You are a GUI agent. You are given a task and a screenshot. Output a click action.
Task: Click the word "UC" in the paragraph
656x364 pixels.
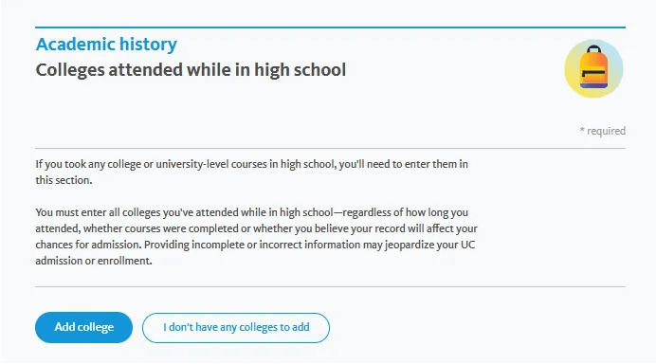tap(467, 245)
